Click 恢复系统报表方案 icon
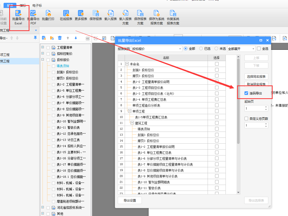Screen dimensions: 288x216 pyautogui.click(x=173, y=18)
